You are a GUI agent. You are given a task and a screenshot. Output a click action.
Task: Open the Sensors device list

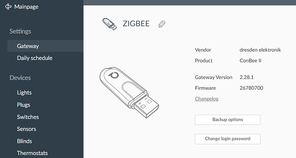click(x=27, y=129)
